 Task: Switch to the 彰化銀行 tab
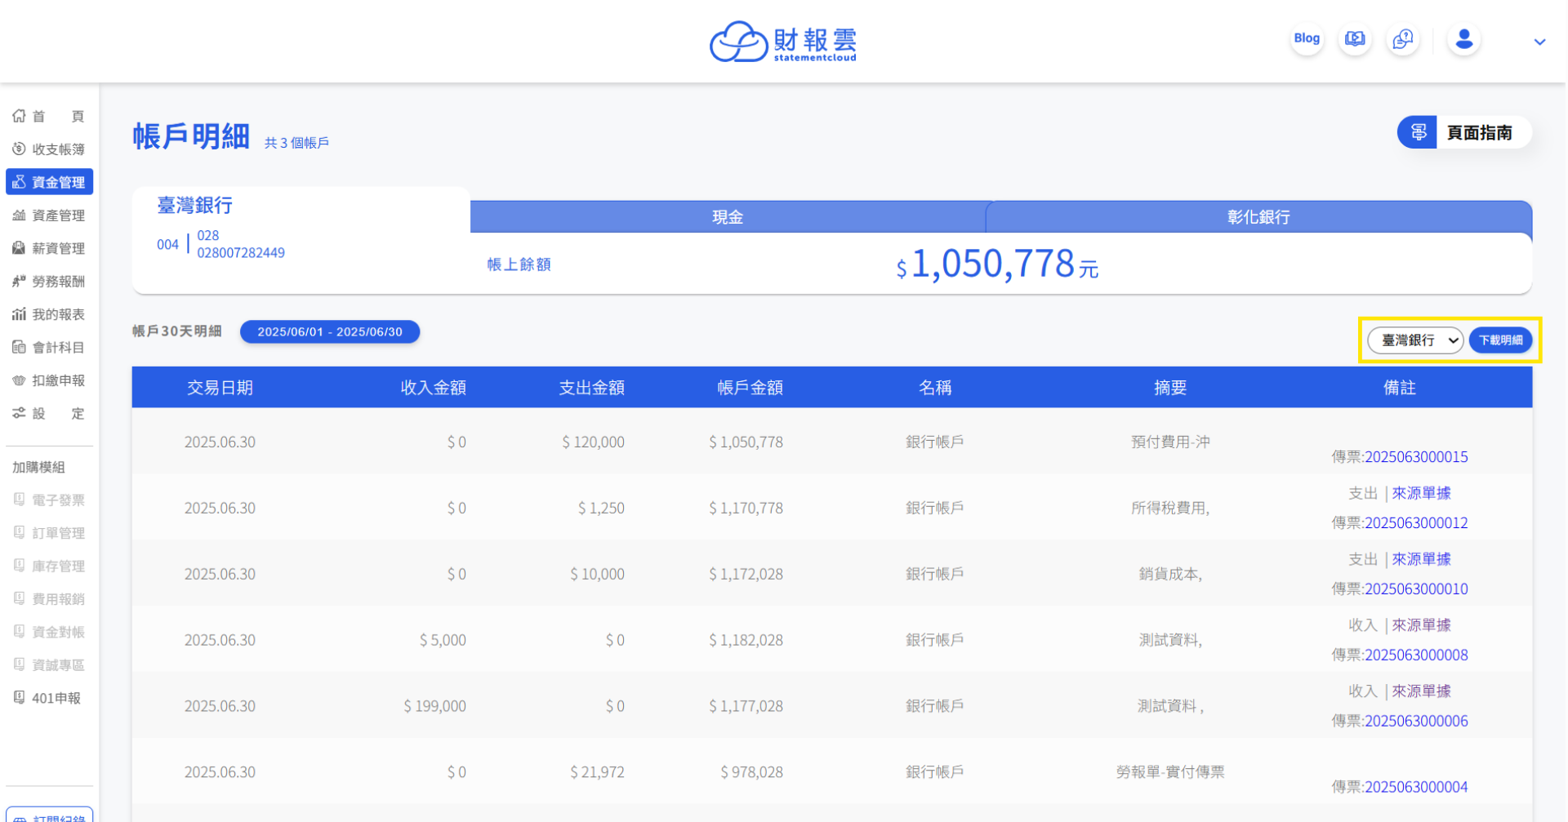coord(1258,217)
